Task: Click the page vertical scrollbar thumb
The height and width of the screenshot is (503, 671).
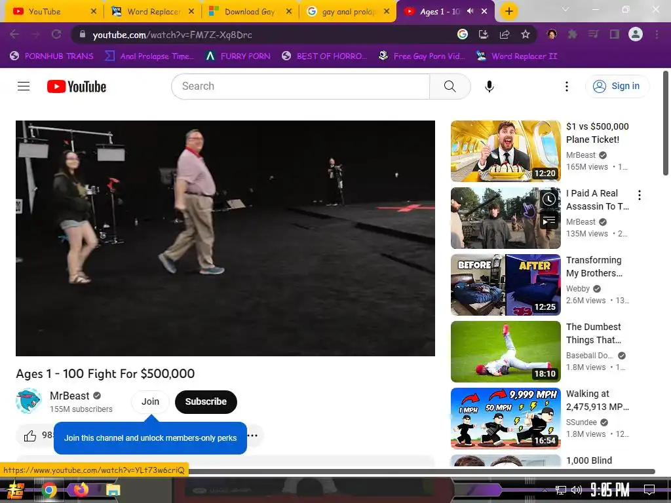Action: [x=666, y=122]
